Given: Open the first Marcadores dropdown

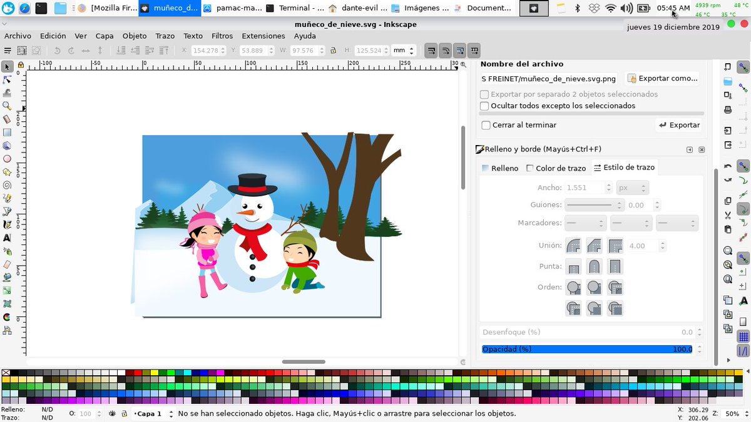Looking at the screenshot, I should pos(585,223).
